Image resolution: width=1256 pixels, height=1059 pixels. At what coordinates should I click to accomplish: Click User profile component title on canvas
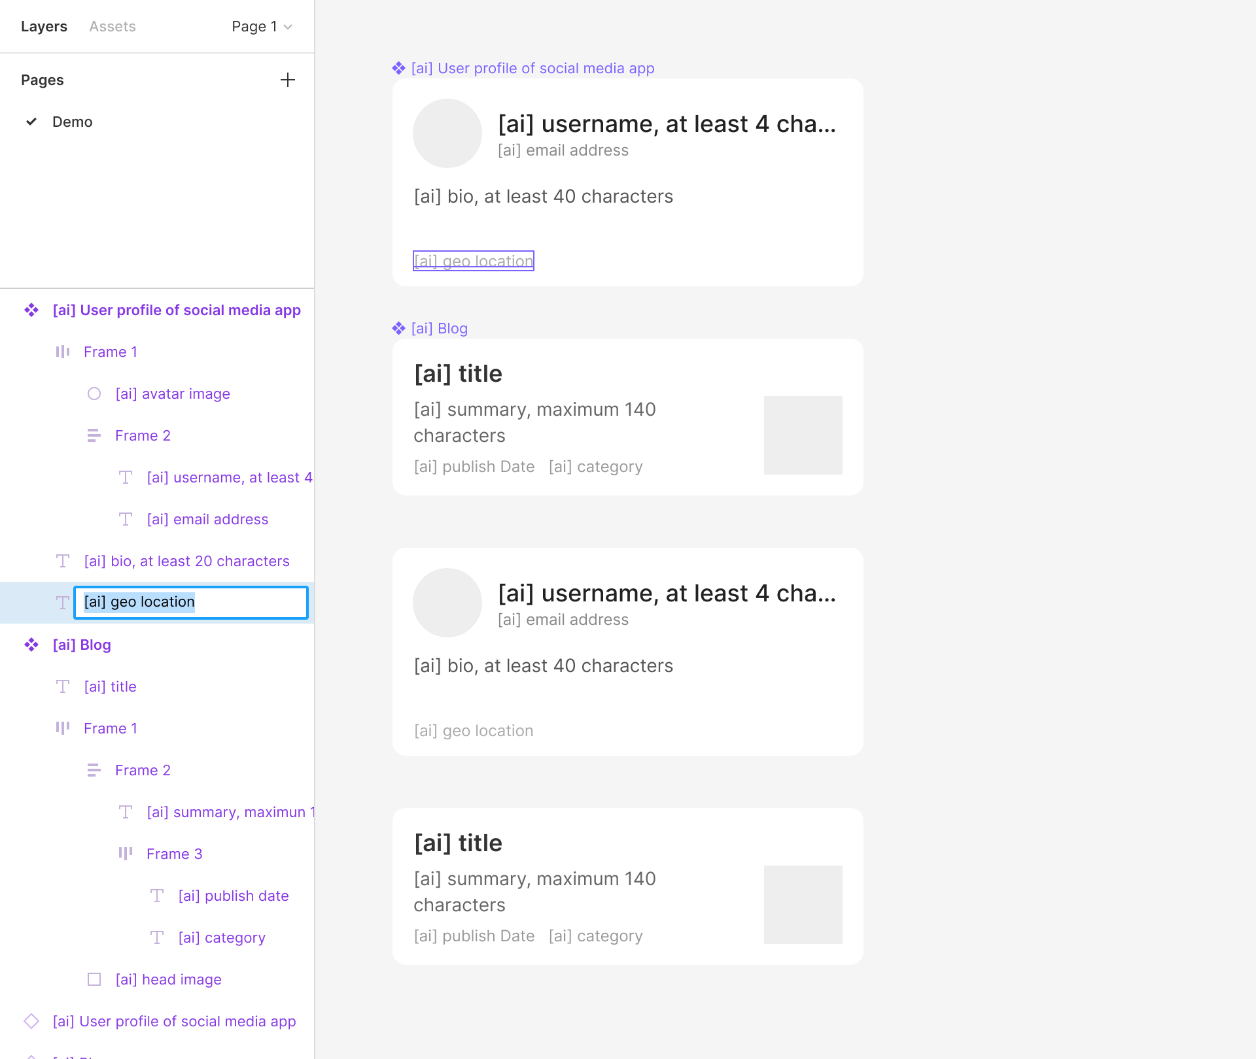pyautogui.click(x=532, y=69)
